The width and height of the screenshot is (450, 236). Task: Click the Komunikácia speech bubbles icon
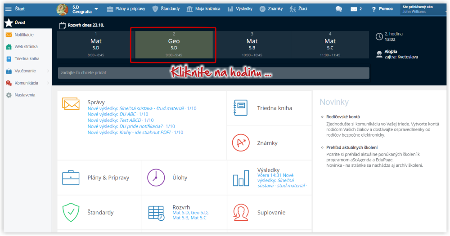point(9,83)
